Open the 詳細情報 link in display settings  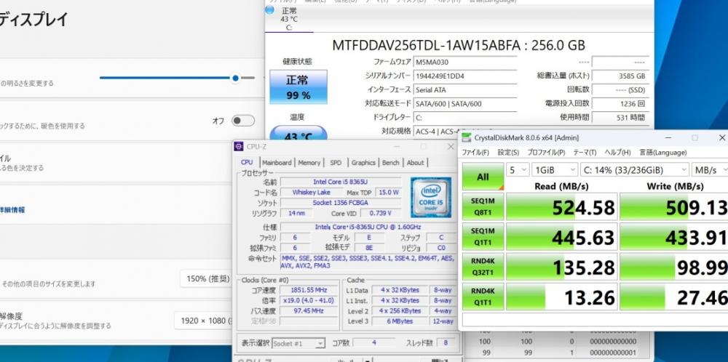pyautogui.click(x=12, y=210)
